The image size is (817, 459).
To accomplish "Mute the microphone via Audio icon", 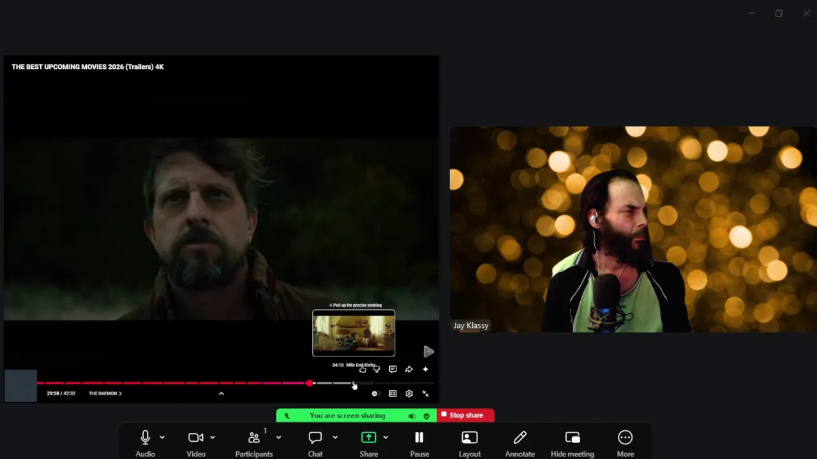I will (x=145, y=437).
